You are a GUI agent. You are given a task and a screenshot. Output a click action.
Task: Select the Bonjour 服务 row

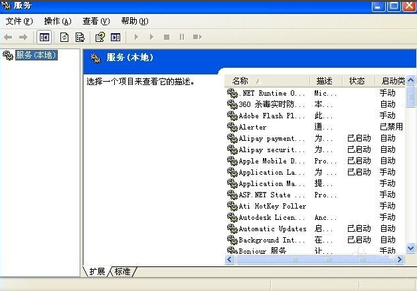tap(315, 250)
